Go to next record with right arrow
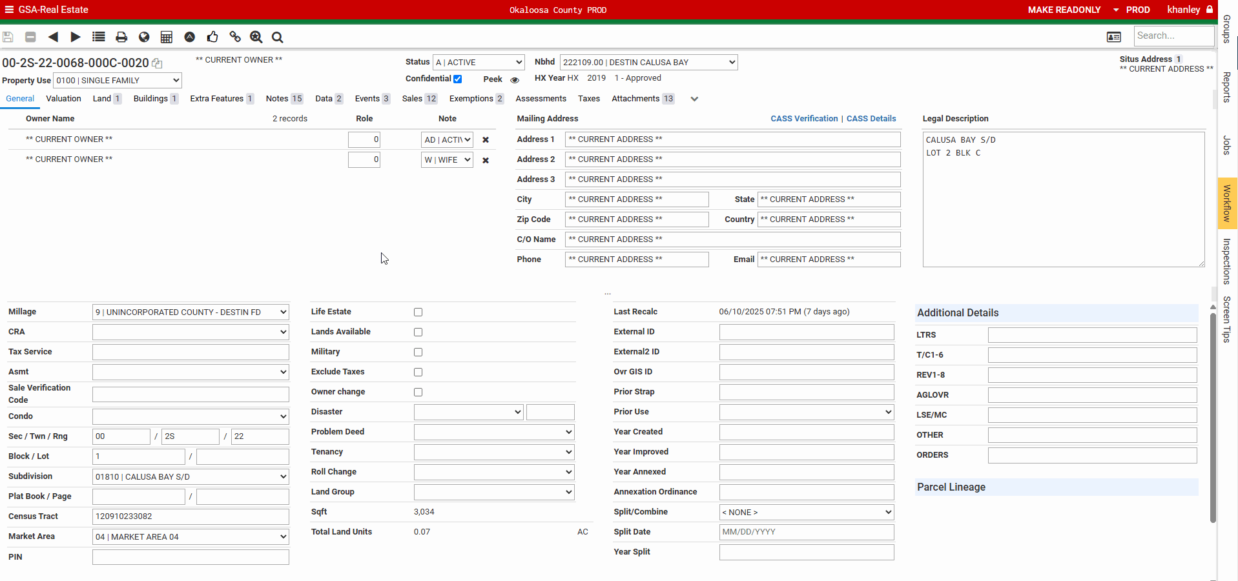Screen dimensions: 1238x581 tap(76, 37)
